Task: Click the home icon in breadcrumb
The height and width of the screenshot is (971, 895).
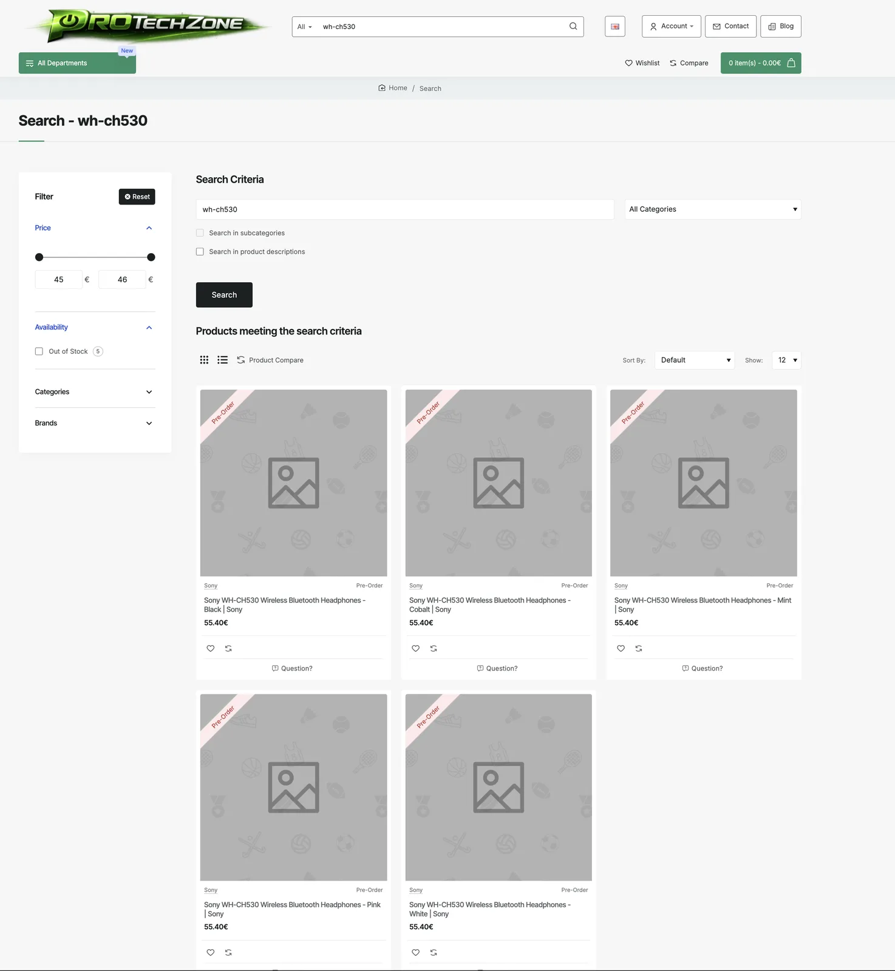Action: [382, 88]
